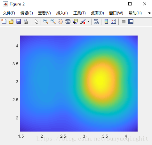Minimize the Figure 2 window
This screenshot has width=152, height=145.
point(116,4)
